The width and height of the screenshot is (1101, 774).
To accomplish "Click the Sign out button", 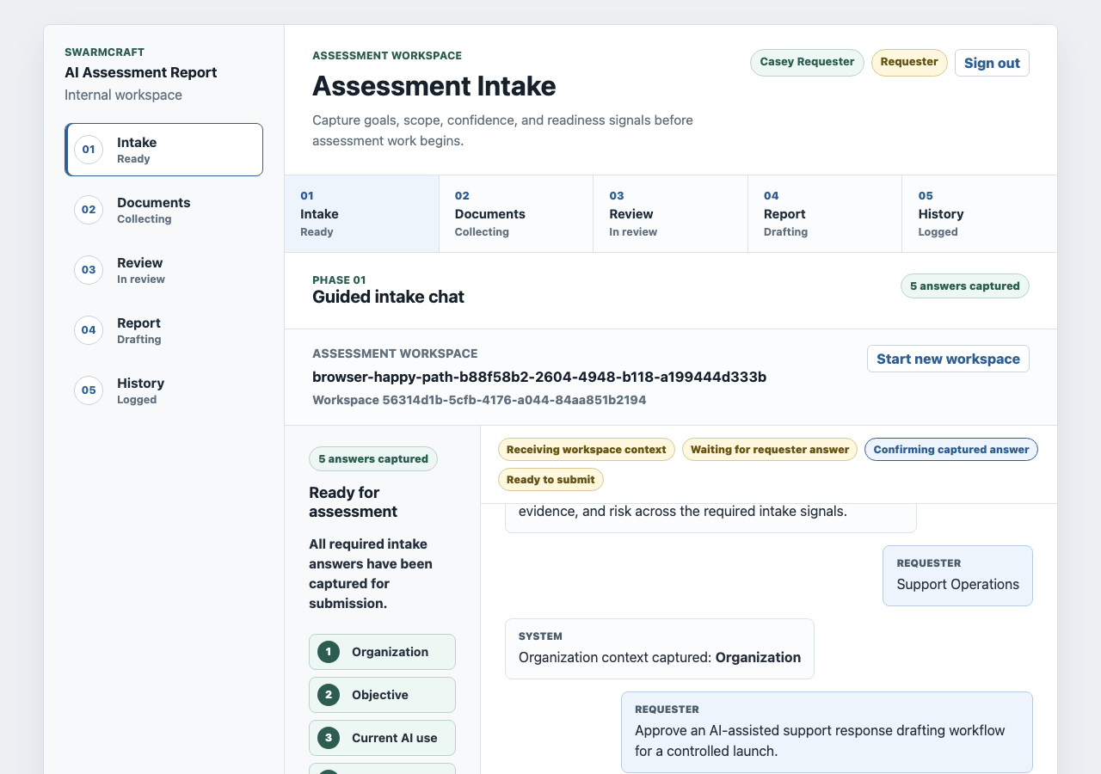I will pyautogui.click(x=992, y=63).
